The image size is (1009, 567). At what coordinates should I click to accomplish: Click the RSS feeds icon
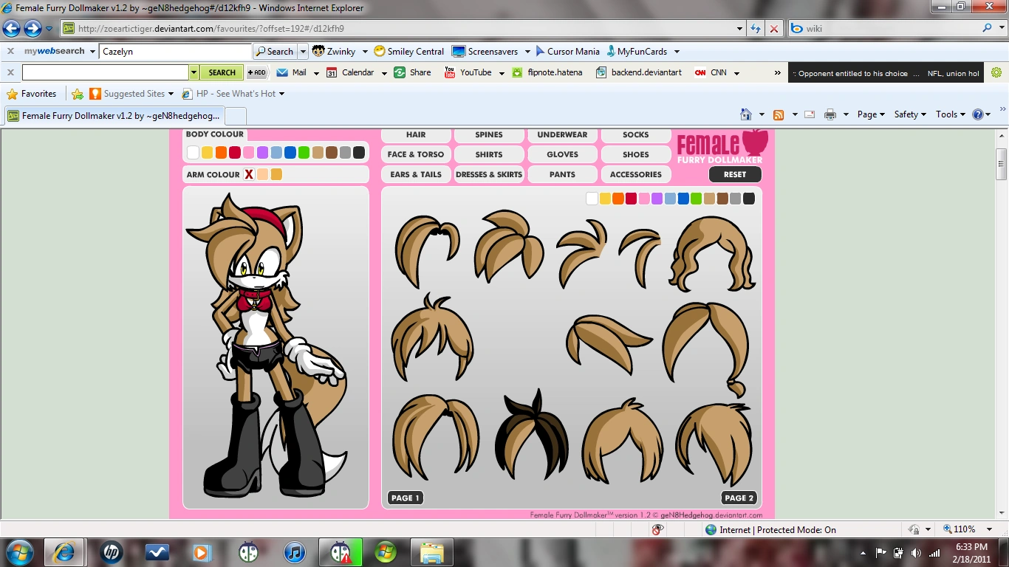coord(779,114)
